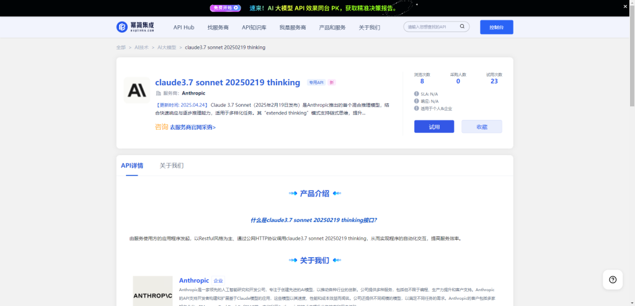Screen dimensions: 635x306
Task: Open the 关于我们 nav menu
Action: (x=370, y=27)
